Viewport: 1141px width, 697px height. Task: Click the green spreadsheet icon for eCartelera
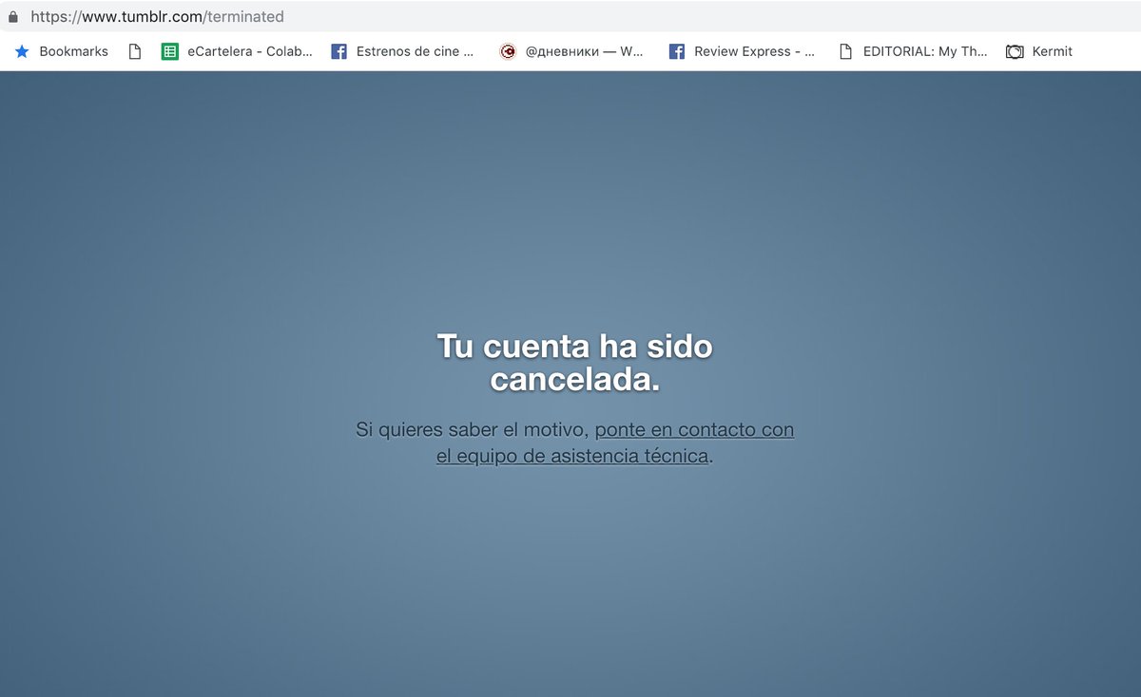169,52
